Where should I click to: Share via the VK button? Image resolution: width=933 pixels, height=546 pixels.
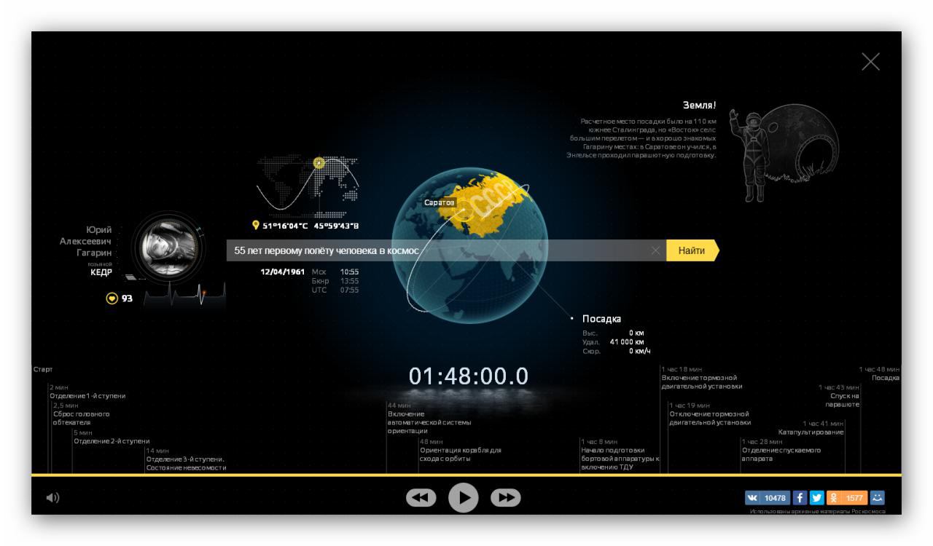tap(767, 498)
